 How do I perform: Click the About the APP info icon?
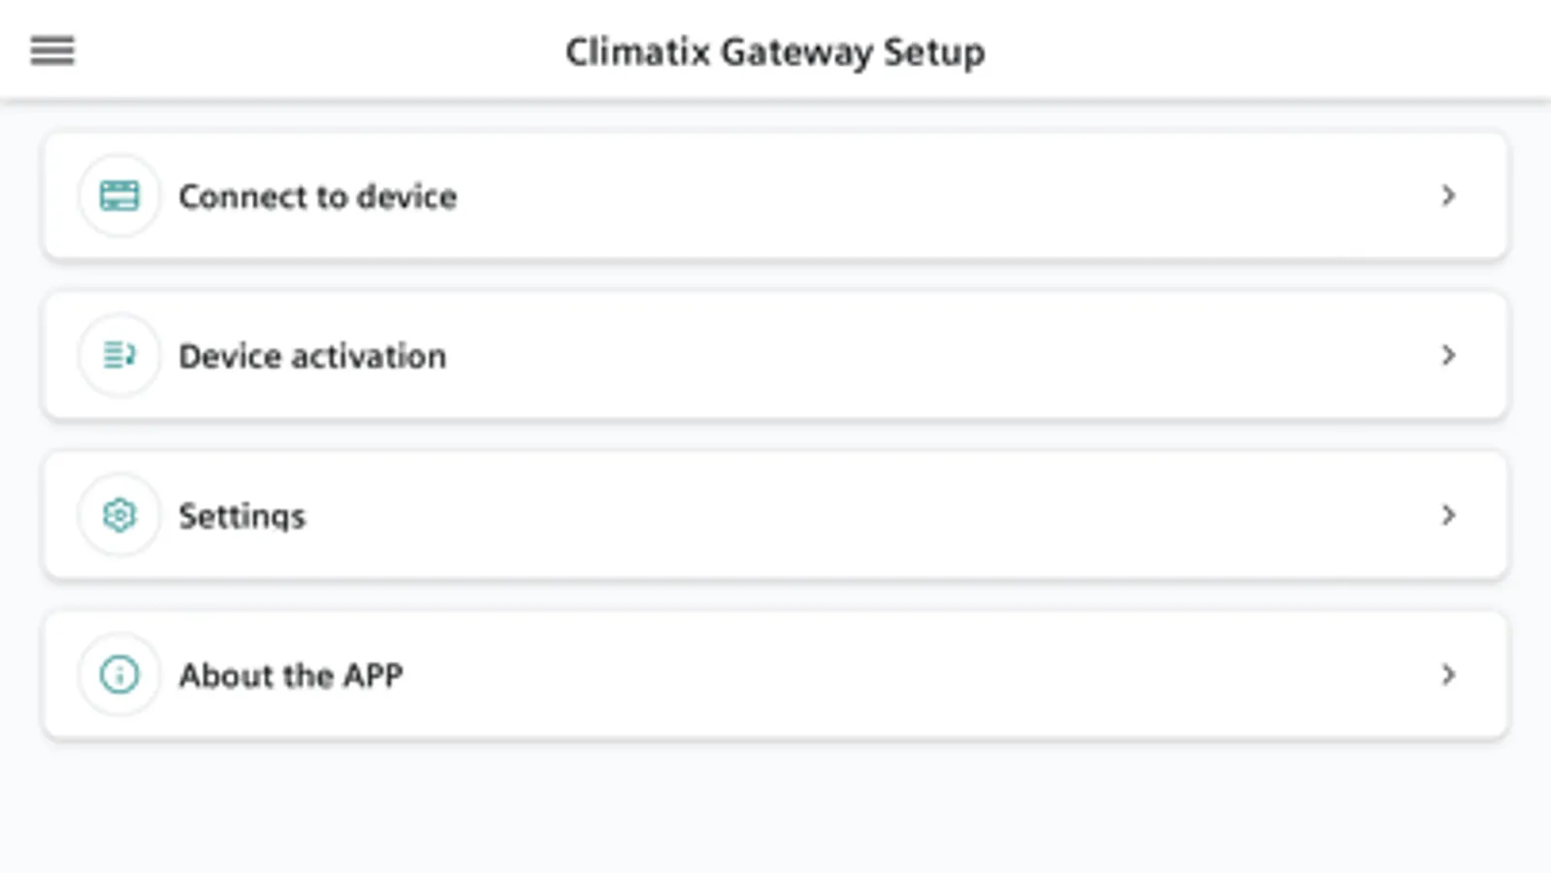[x=119, y=674]
